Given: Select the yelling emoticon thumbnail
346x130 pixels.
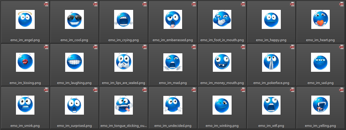Looking at the screenshot, I should (x=321, y=105).
